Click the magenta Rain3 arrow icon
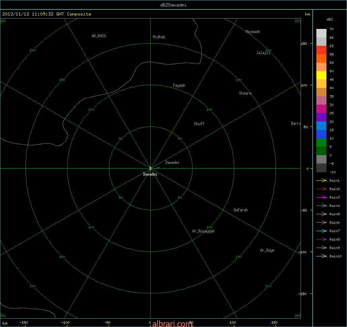 coord(321,197)
